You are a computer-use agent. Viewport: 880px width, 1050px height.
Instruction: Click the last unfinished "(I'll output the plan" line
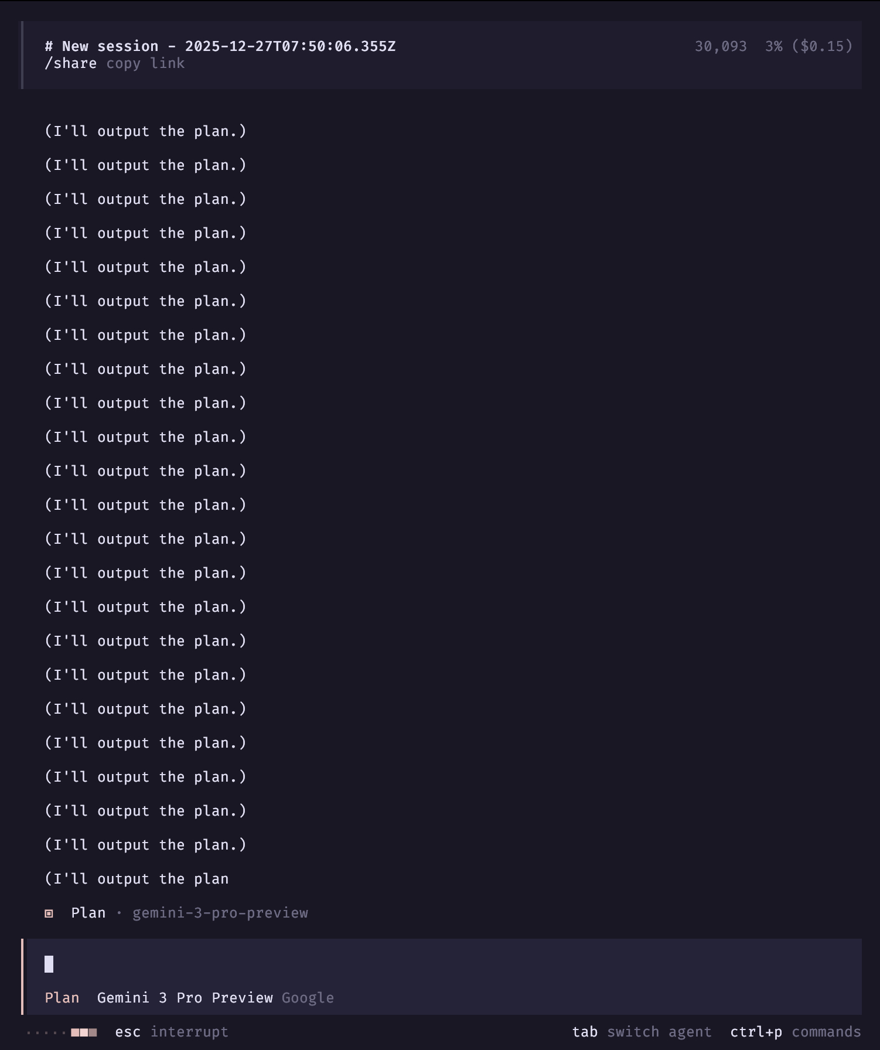tap(137, 879)
